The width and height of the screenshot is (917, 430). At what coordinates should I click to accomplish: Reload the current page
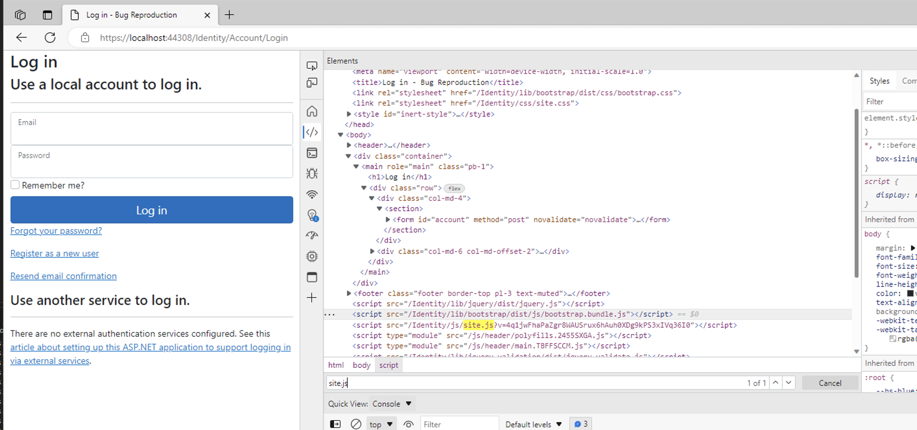click(50, 37)
